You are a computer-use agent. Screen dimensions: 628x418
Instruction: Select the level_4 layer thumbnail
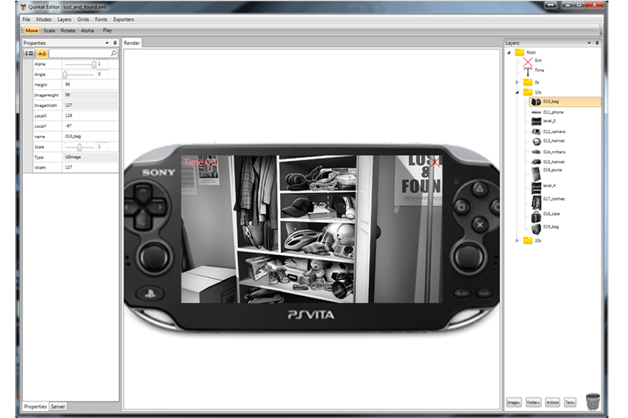pyautogui.click(x=536, y=188)
